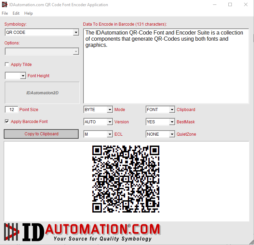Uncheck the Apply Barcode Font checkbox
Screen dimensions: 254x245
(x=7, y=121)
